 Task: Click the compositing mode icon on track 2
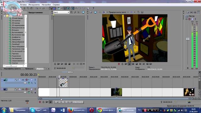click(29, 92)
